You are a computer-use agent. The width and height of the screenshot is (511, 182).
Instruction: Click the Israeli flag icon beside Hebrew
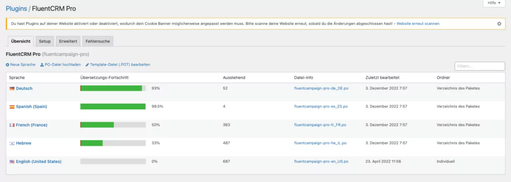pyautogui.click(x=12, y=143)
